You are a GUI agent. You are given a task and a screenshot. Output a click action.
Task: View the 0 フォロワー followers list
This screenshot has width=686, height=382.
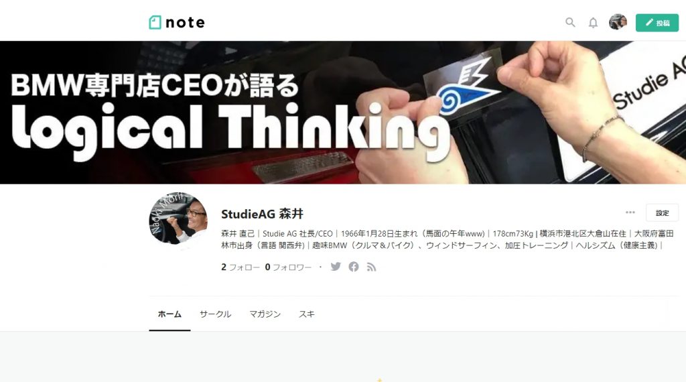(x=288, y=267)
